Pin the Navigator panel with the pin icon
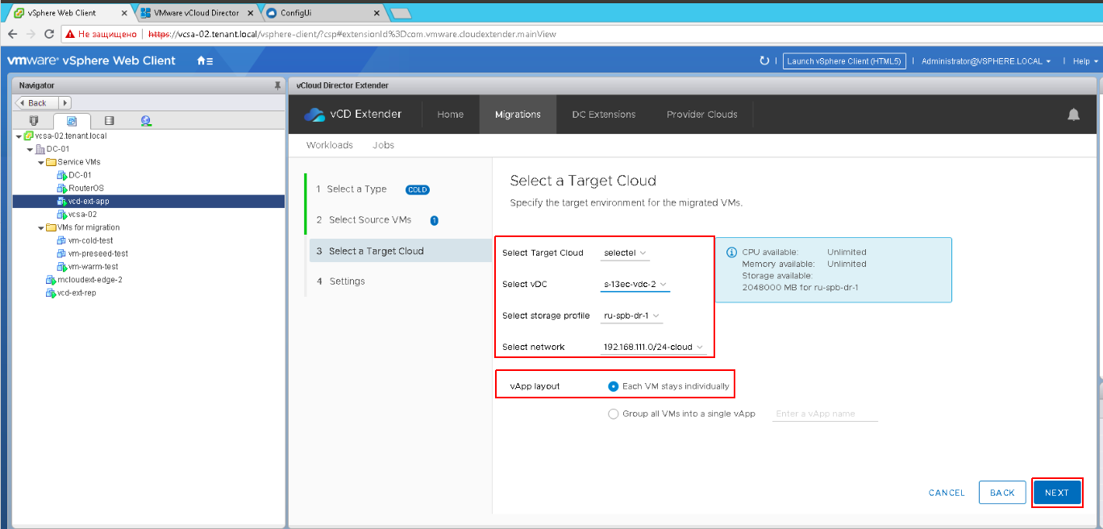Viewport: 1103px width, 529px height. pos(278,85)
